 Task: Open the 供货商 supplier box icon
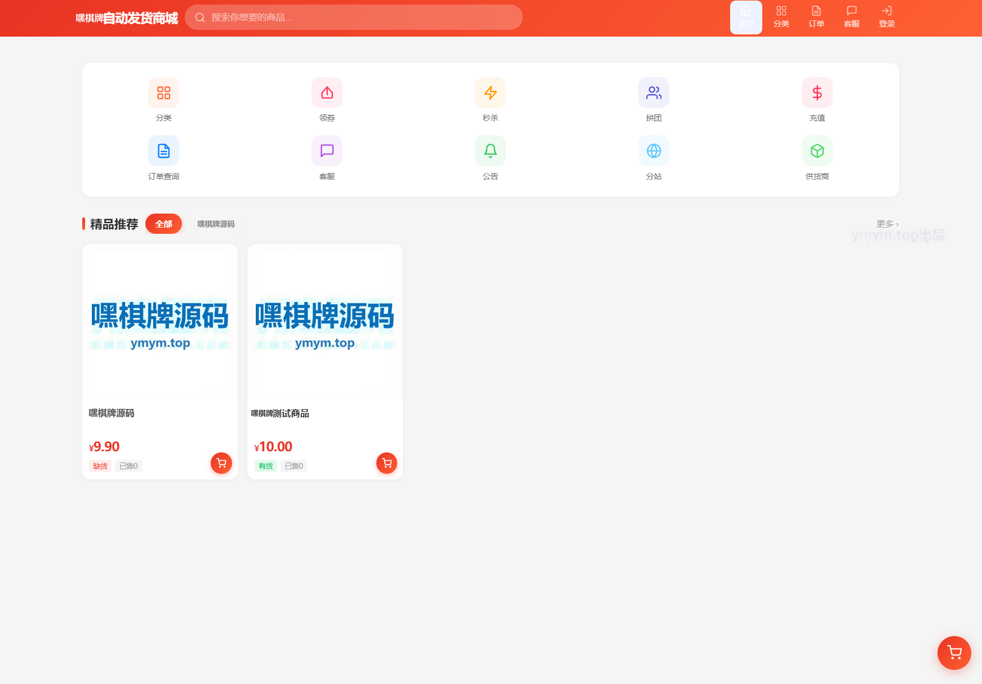817,151
